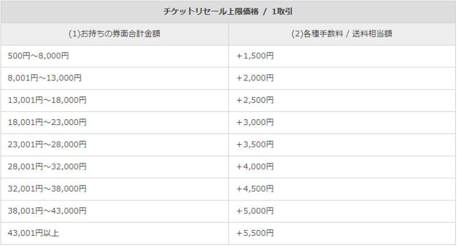Click the 各種手数料 / 送料相当額 column header
457x246 pixels.
point(342,34)
